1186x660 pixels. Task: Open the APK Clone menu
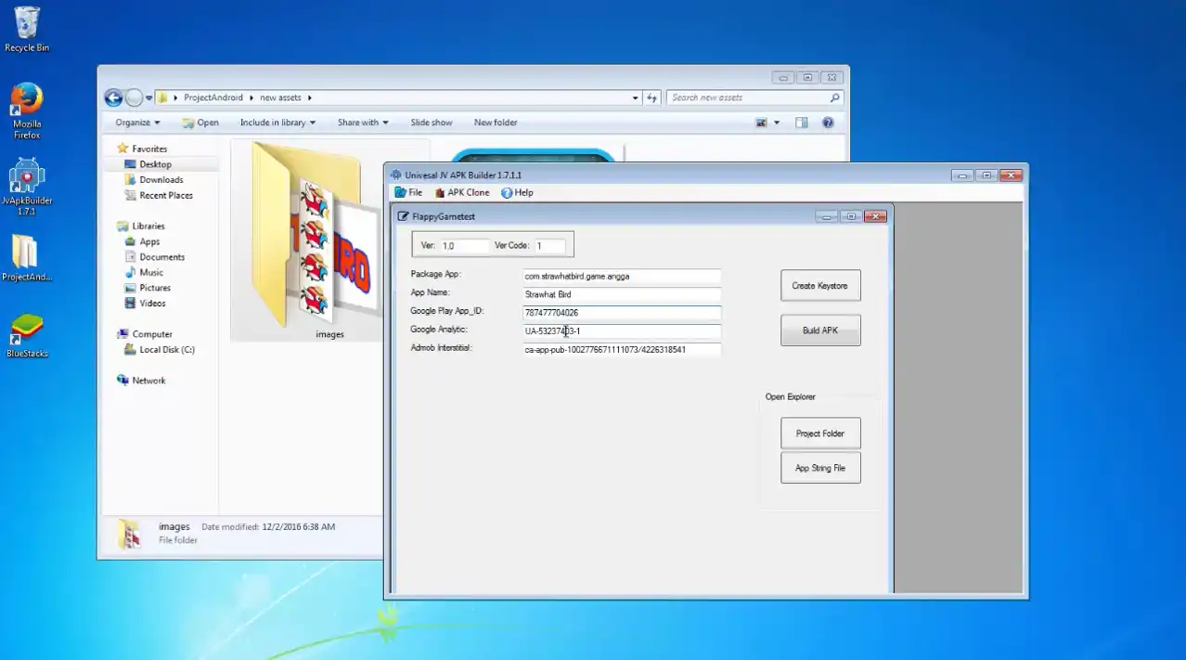pos(461,192)
